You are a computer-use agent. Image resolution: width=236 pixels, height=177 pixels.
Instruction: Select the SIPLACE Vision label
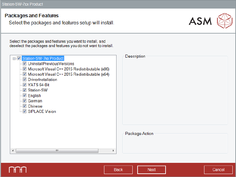point(42,112)
